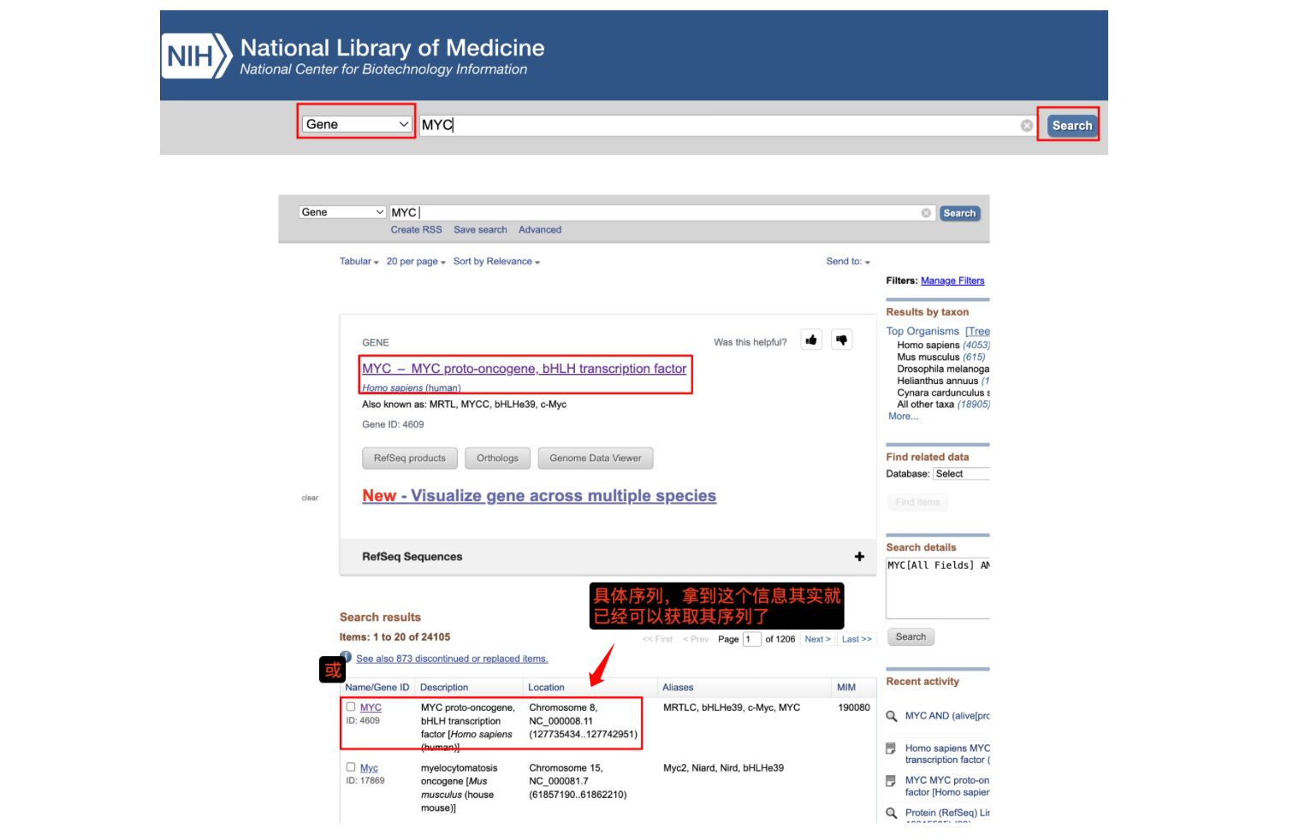The width and height of the screenshot is (1311, 840).
Task: Click the thumbs down helpful icon
Action: [x=842, y=340]
